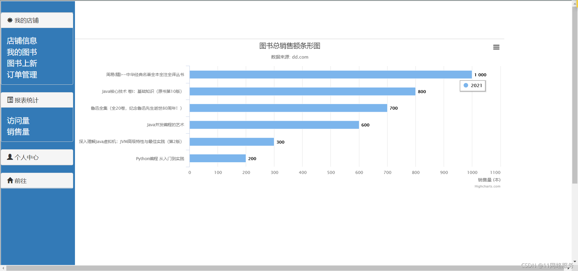Collapse the 报表统计 panel header
The image size is (578, 271).
point(37,100)
